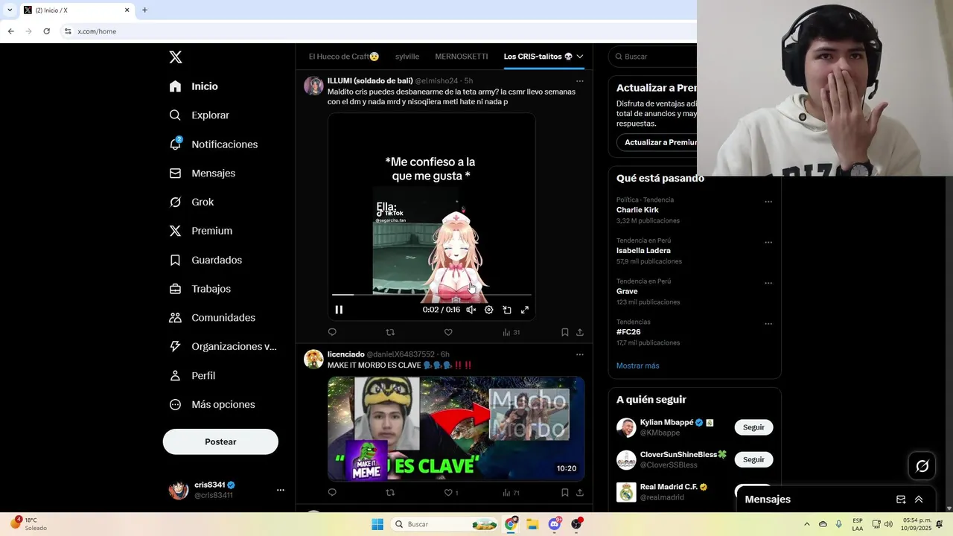Bookmark ILLUMI's post
The image size is (953, 536).
coord(564,332)
